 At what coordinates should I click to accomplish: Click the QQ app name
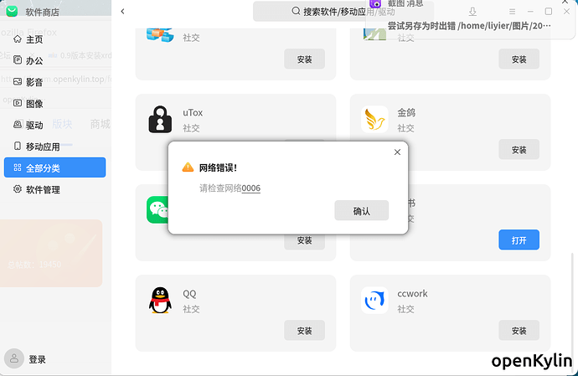(x=189, y=293)
